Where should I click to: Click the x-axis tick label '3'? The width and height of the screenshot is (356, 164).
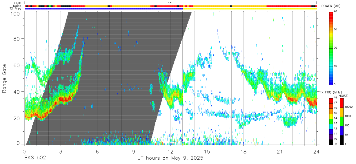61,152
